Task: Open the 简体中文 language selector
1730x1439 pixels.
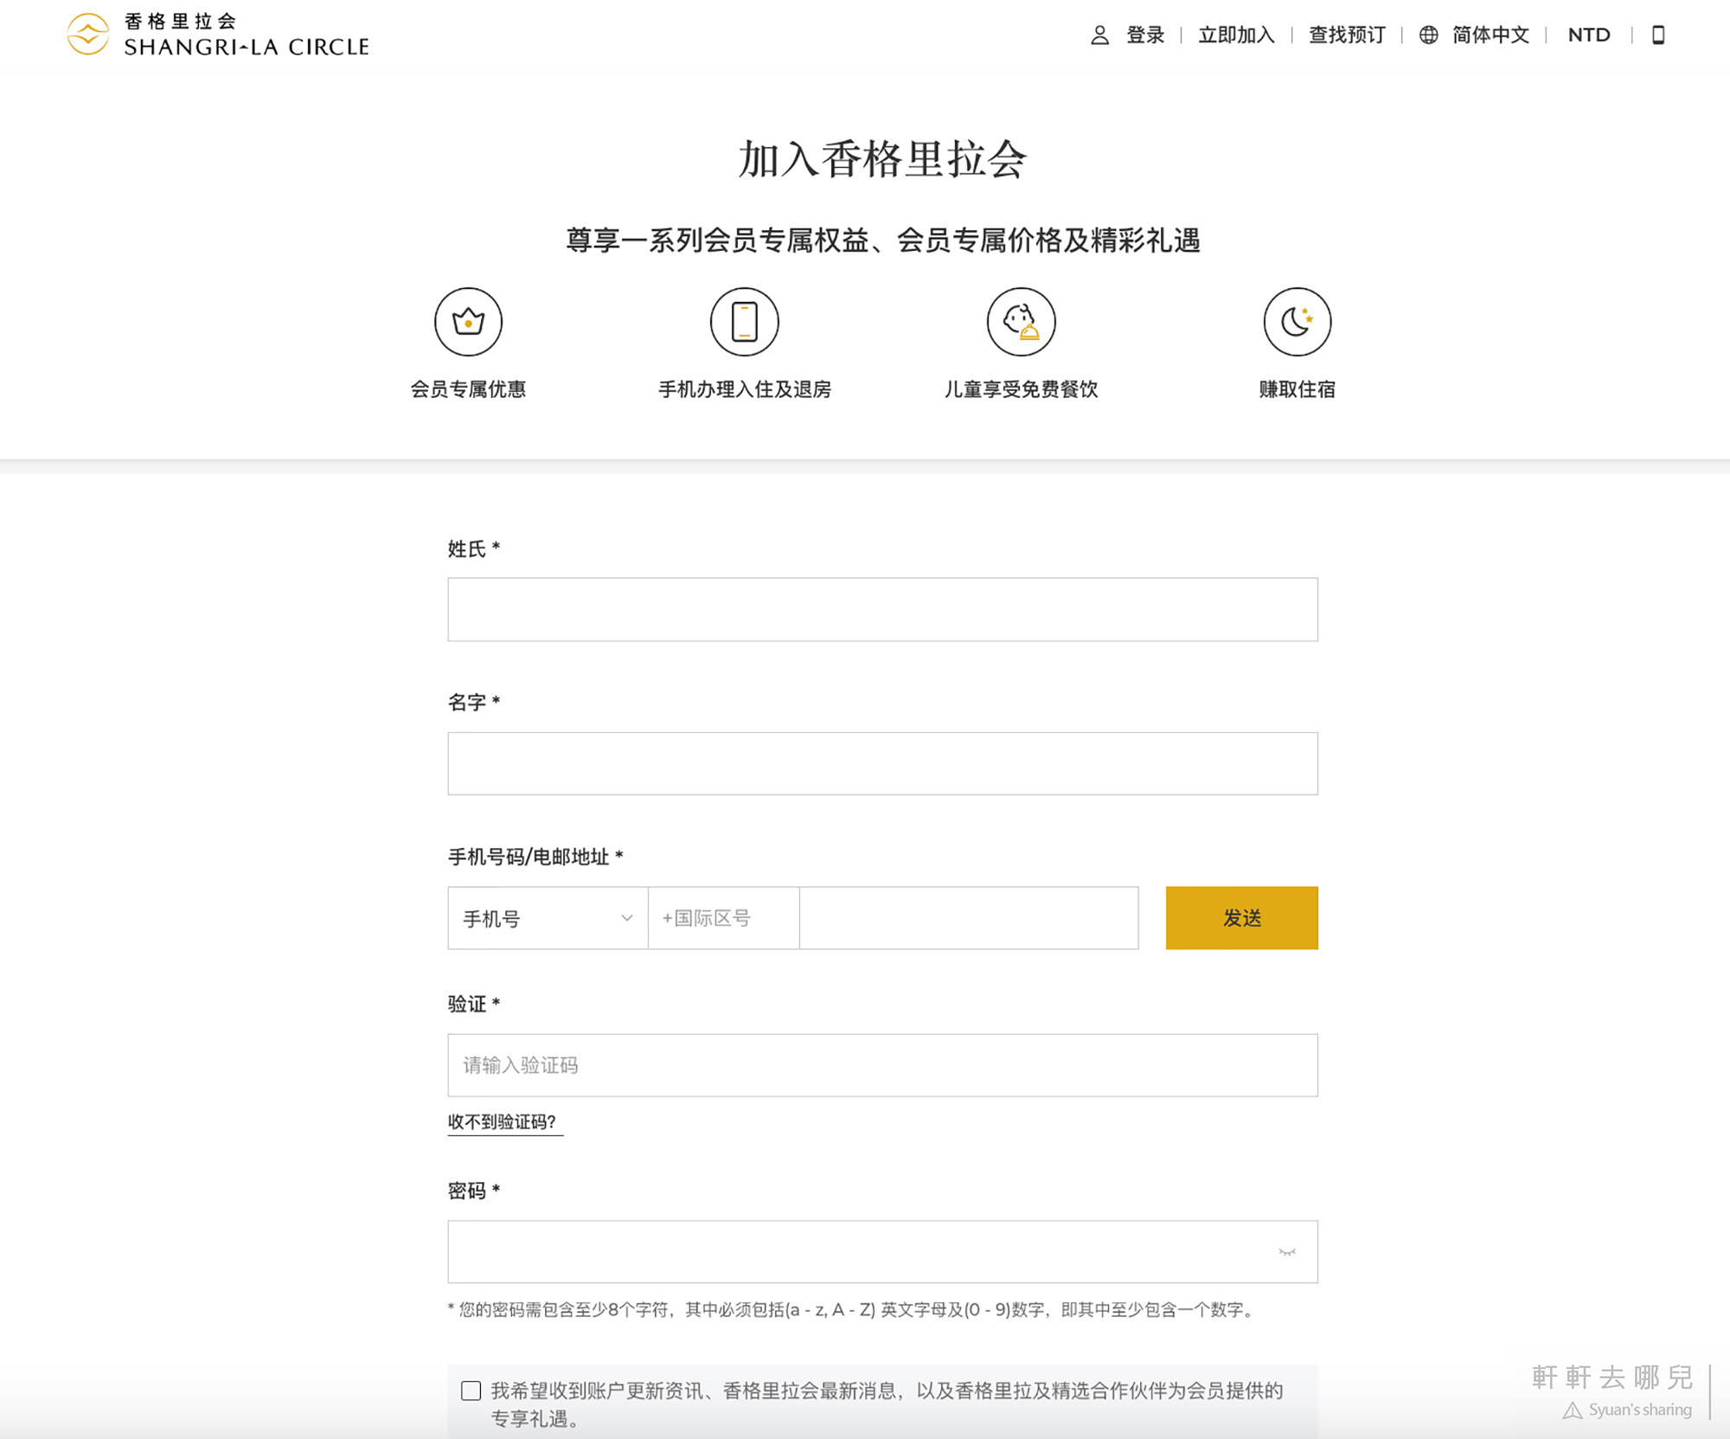Action: (x=1490, y=35)
